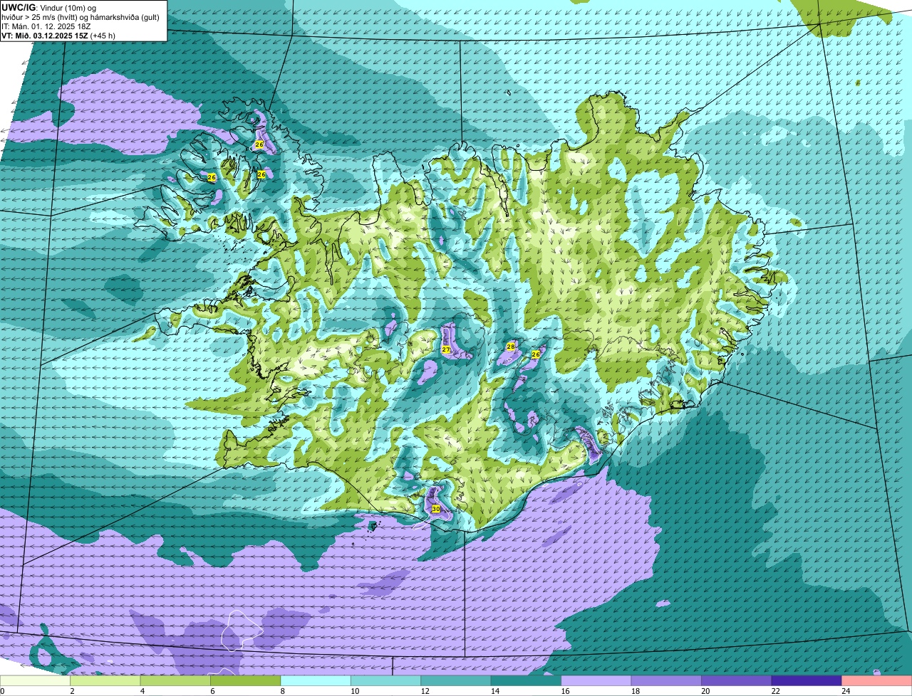Viewport: 912px width, 696px height.
Task: Click the scale tick label '24'
Action: tap(845, 691)
